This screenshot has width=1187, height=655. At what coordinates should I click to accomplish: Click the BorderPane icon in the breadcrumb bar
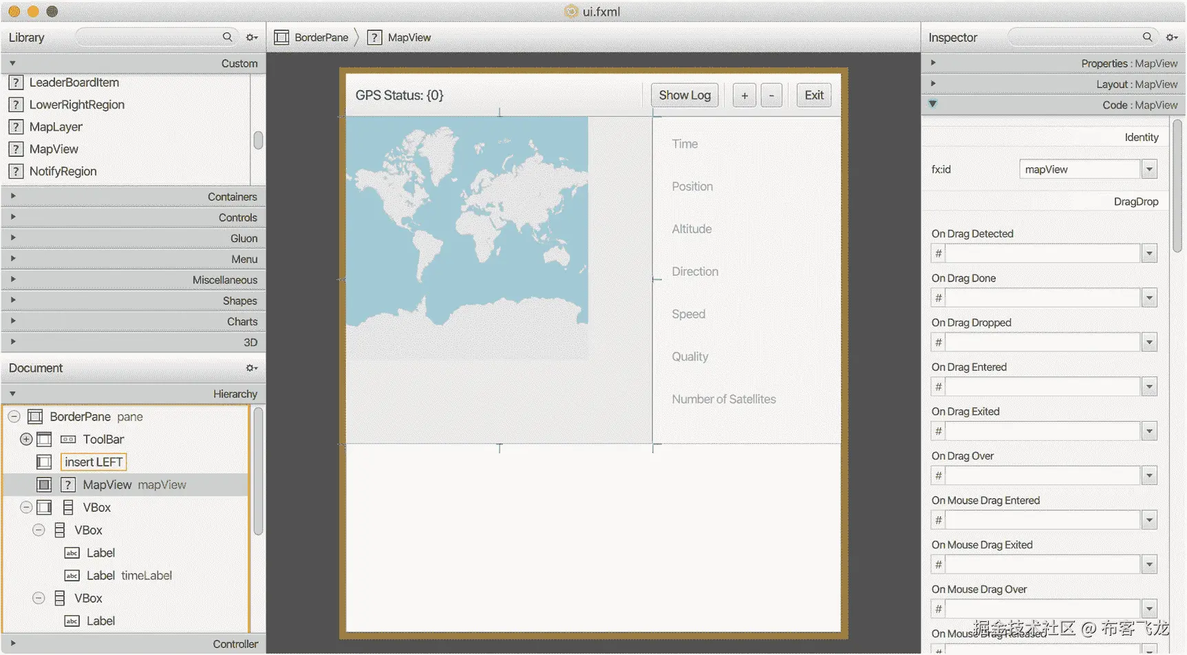[281, 37]
